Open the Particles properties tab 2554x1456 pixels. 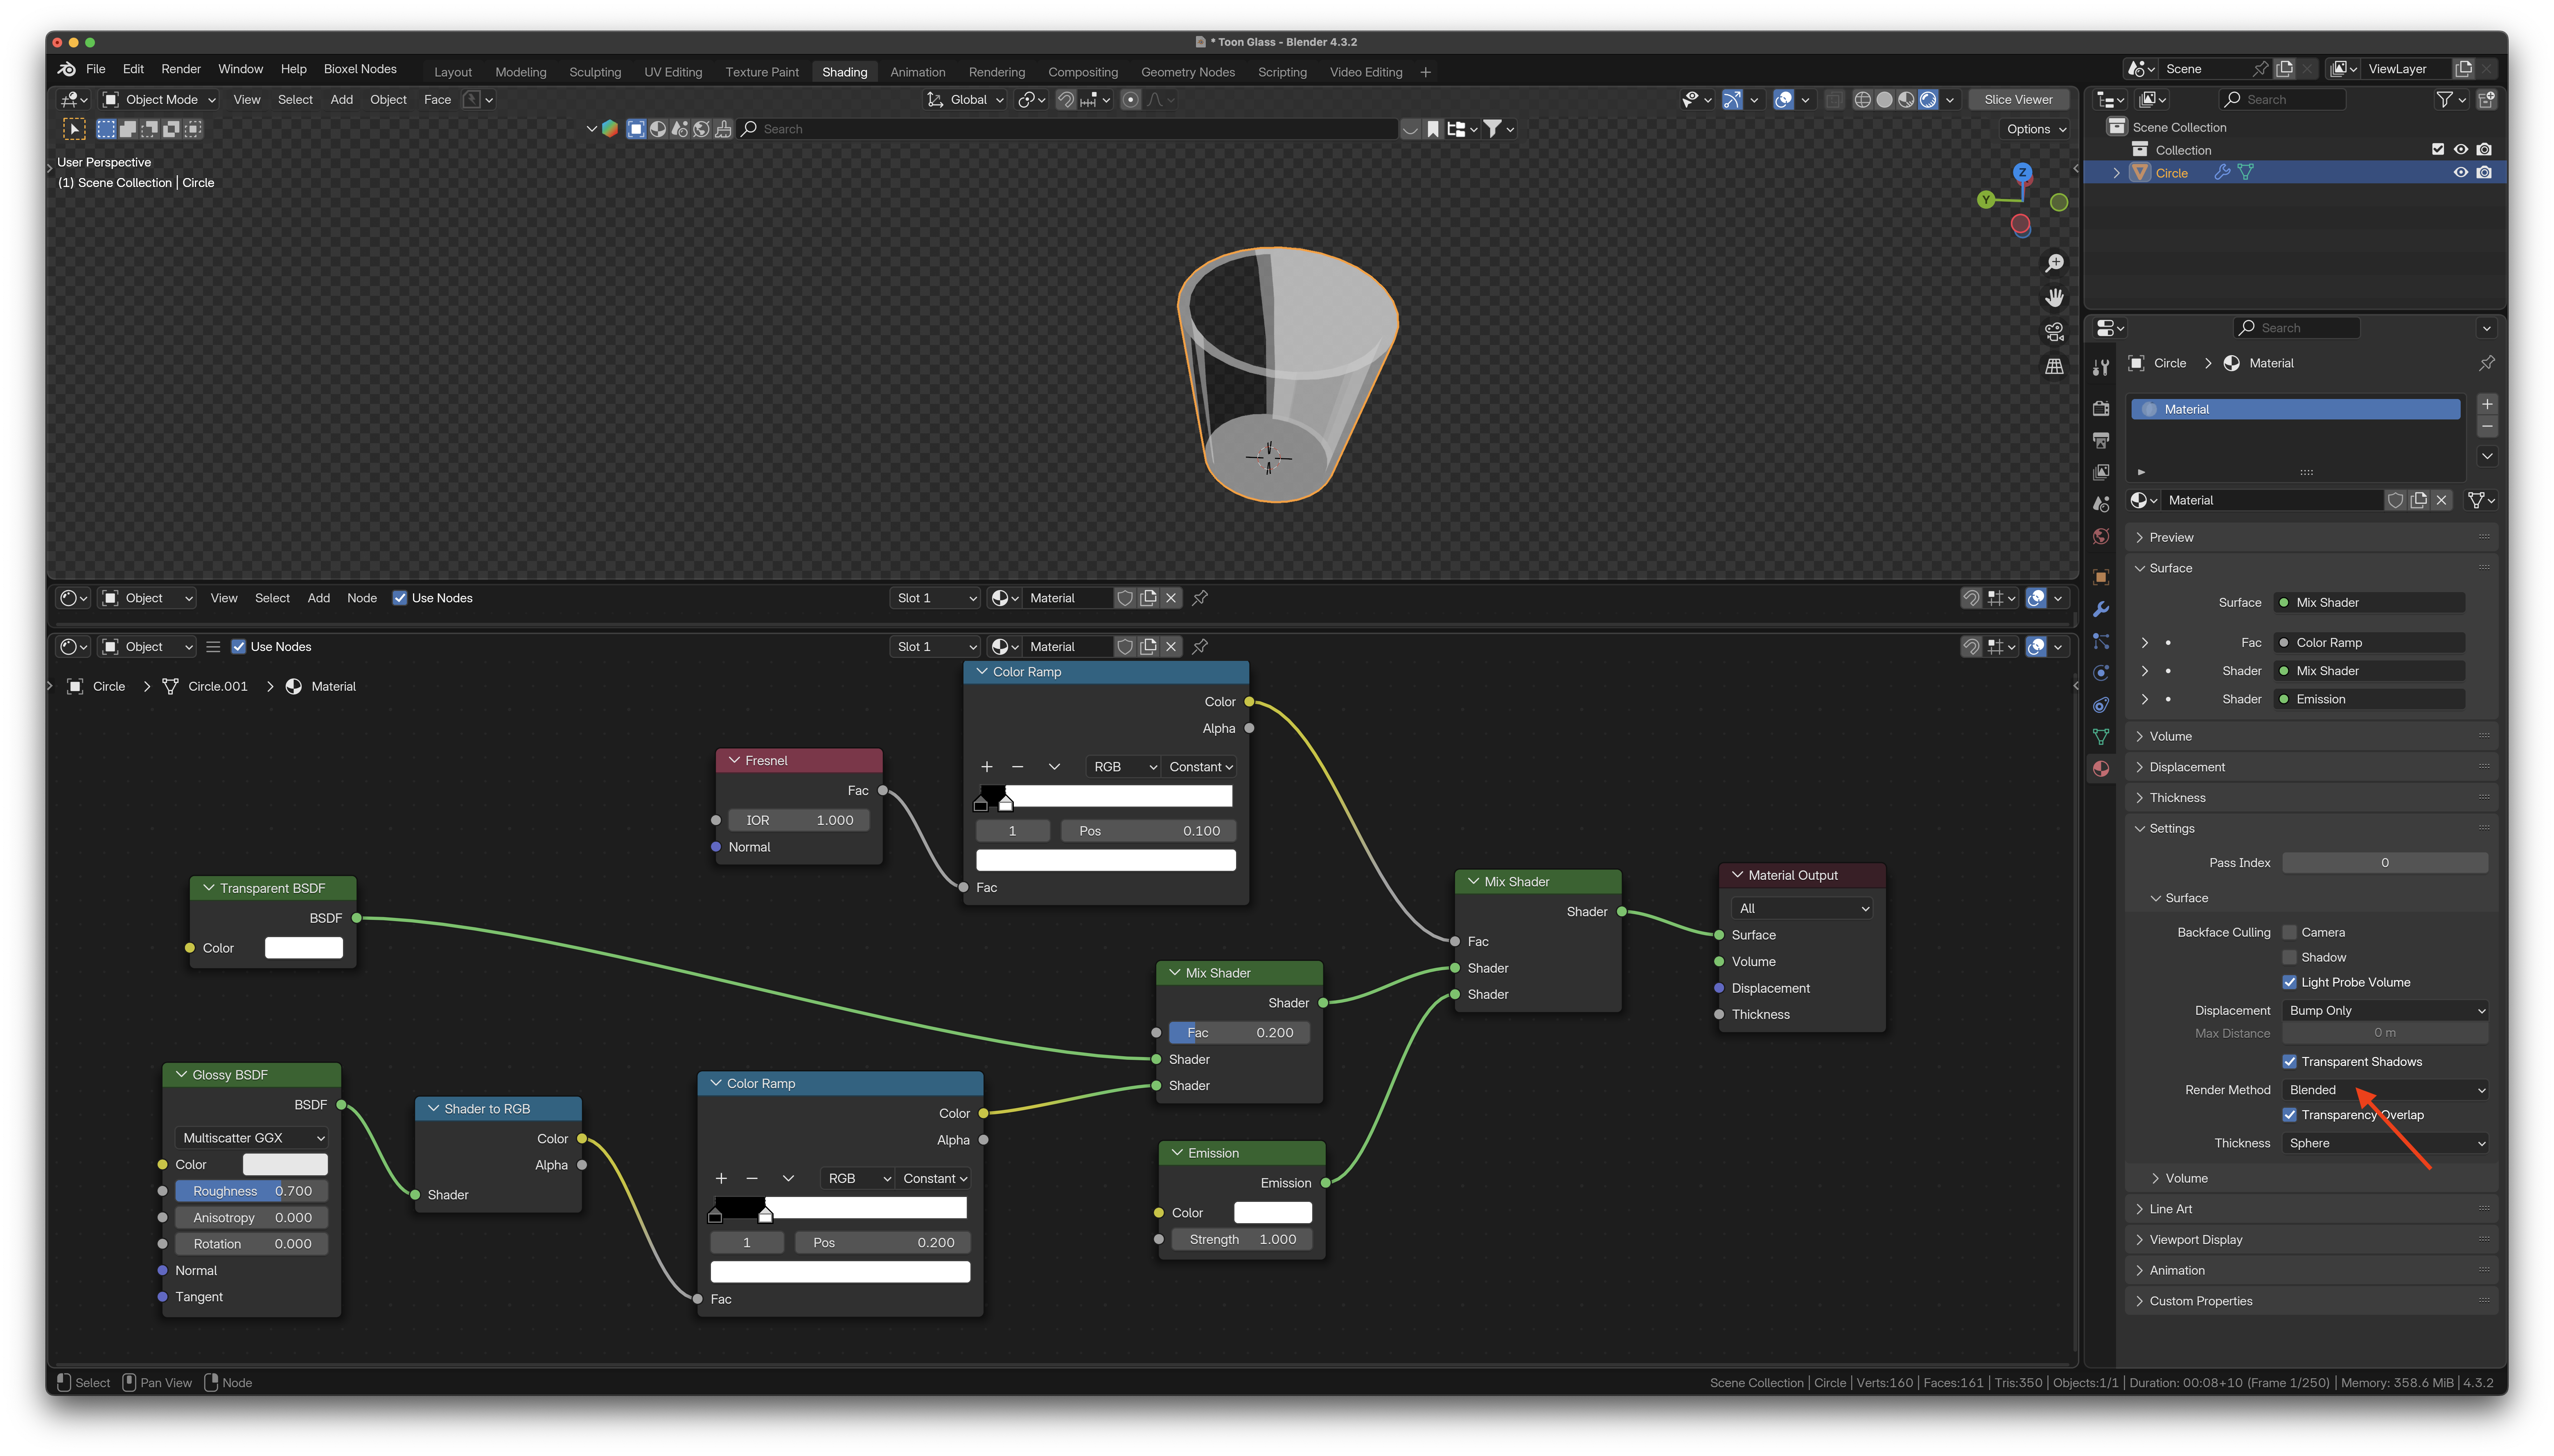tap(2101, 641)
